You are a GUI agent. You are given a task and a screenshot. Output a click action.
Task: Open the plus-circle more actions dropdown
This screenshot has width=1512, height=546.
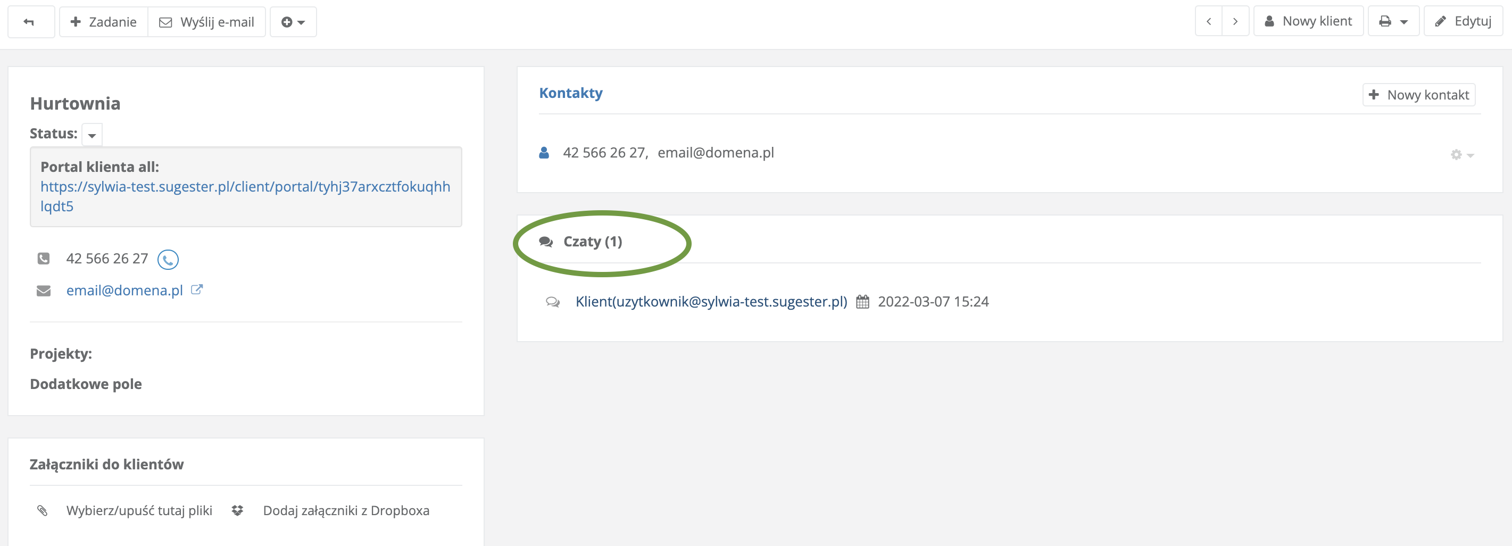coord(293,22)
